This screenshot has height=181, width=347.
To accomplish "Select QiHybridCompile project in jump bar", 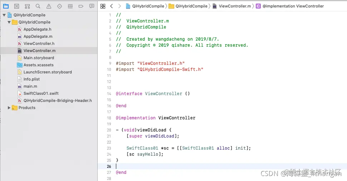I will click(x=145, y=6).
